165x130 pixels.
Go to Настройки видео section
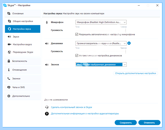pos(23,44)
